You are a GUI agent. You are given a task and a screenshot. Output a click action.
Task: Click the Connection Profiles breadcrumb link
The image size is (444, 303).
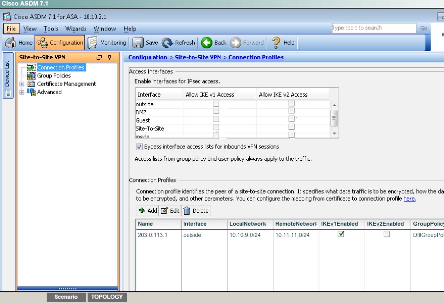point(256,57)
